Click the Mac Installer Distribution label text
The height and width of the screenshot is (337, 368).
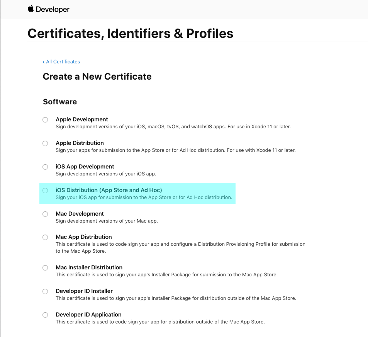89,267
